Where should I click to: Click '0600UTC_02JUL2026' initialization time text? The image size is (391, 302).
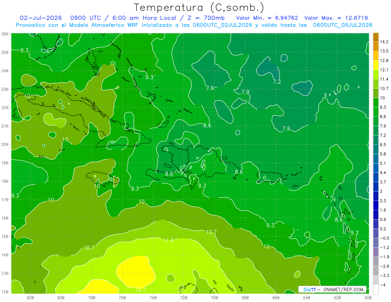click(223, 25)
